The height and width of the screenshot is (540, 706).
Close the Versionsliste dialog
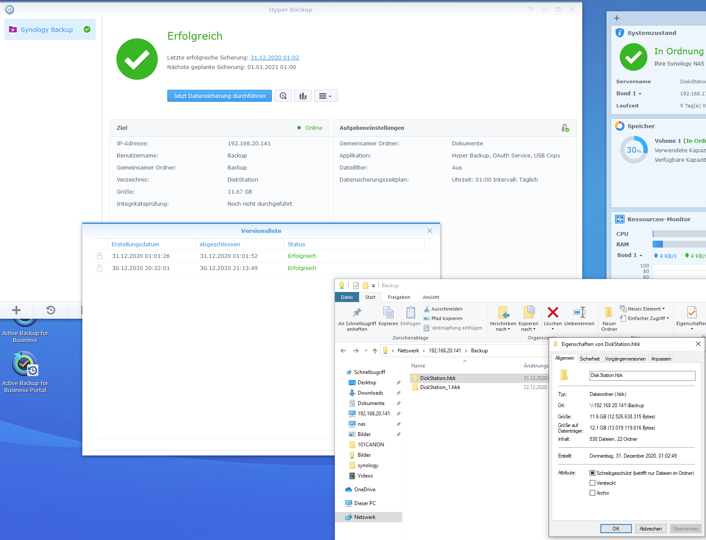click(430, 231)
